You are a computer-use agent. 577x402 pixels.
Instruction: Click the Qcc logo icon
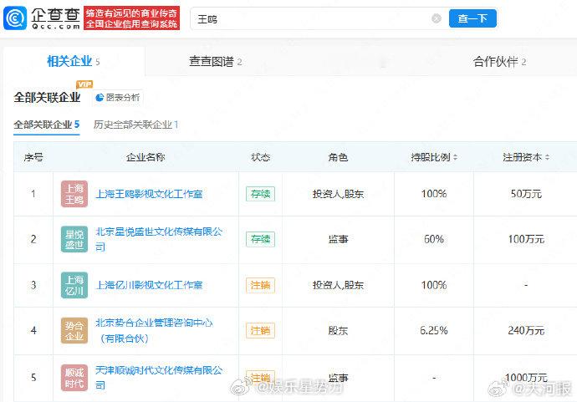[15, 18]
